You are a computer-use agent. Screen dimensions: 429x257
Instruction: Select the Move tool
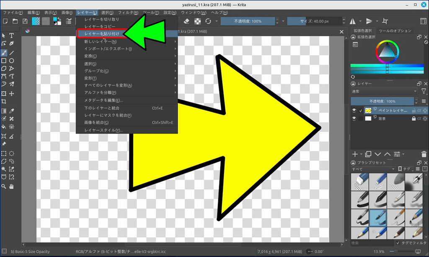tap(12, 94)
